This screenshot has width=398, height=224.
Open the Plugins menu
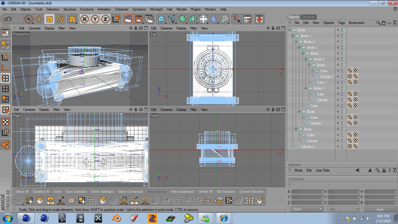[196, 9]
